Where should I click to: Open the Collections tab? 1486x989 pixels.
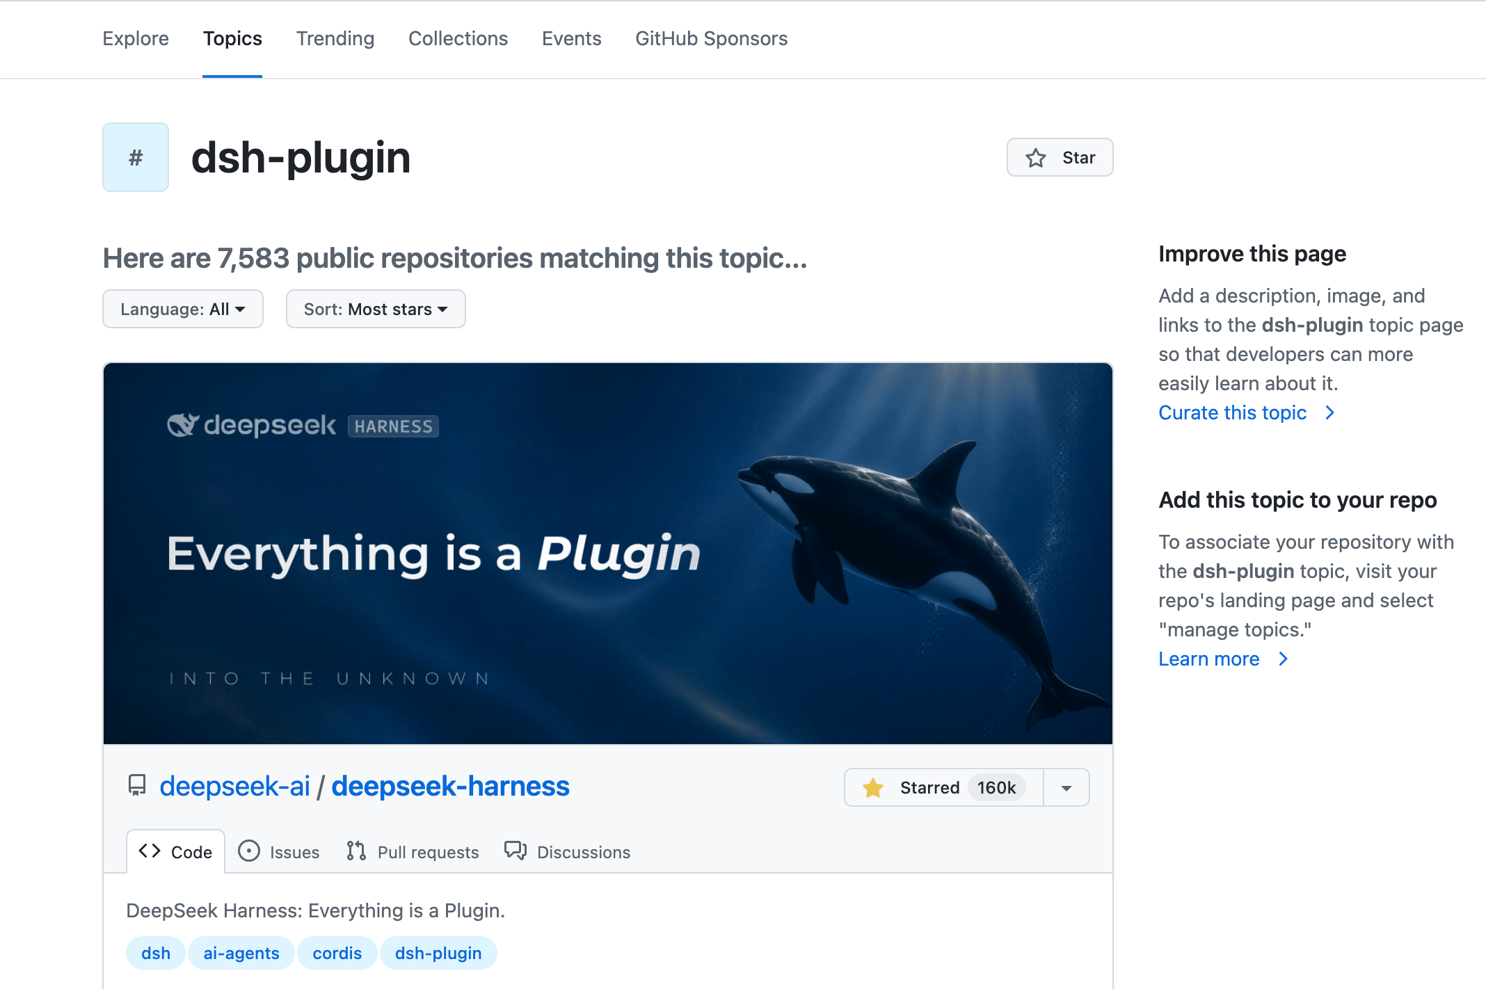point(458,38)
